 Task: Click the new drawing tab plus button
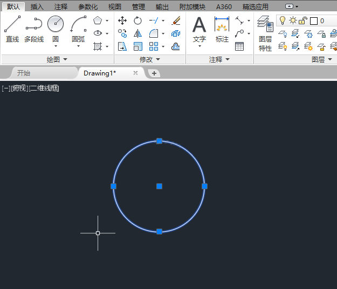[154, 73]
